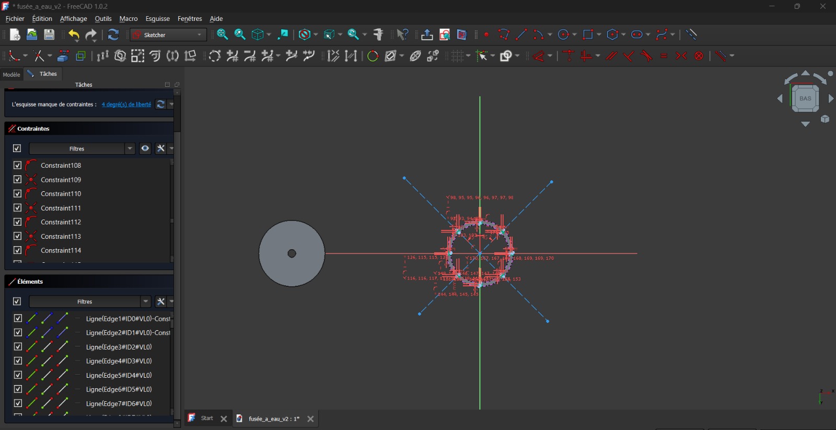Select Ligne(Edge3#ID2#VL0) in elements list

[x=119, y=347]
